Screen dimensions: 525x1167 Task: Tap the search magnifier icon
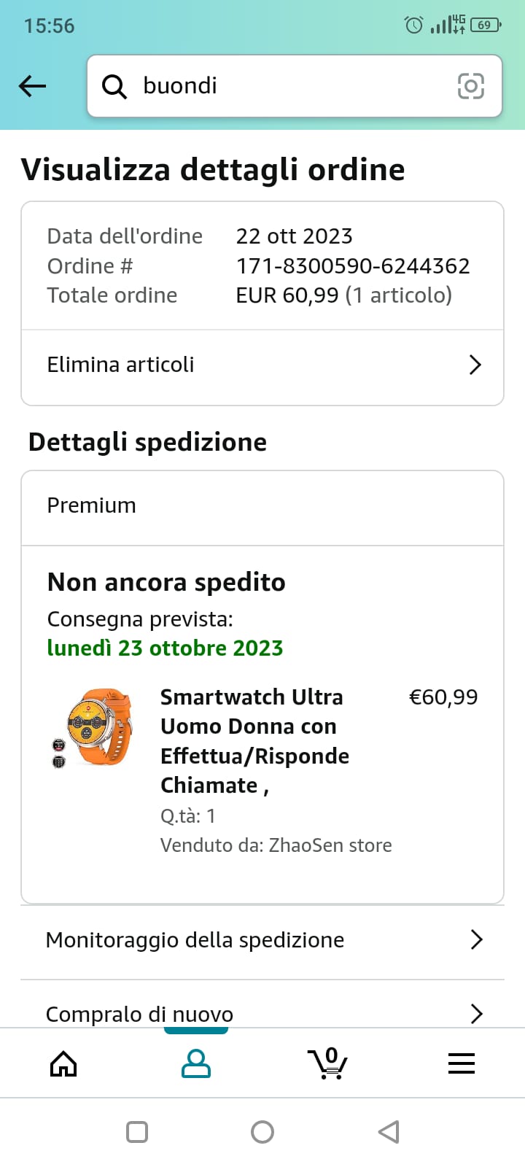(x=114, y=87)
